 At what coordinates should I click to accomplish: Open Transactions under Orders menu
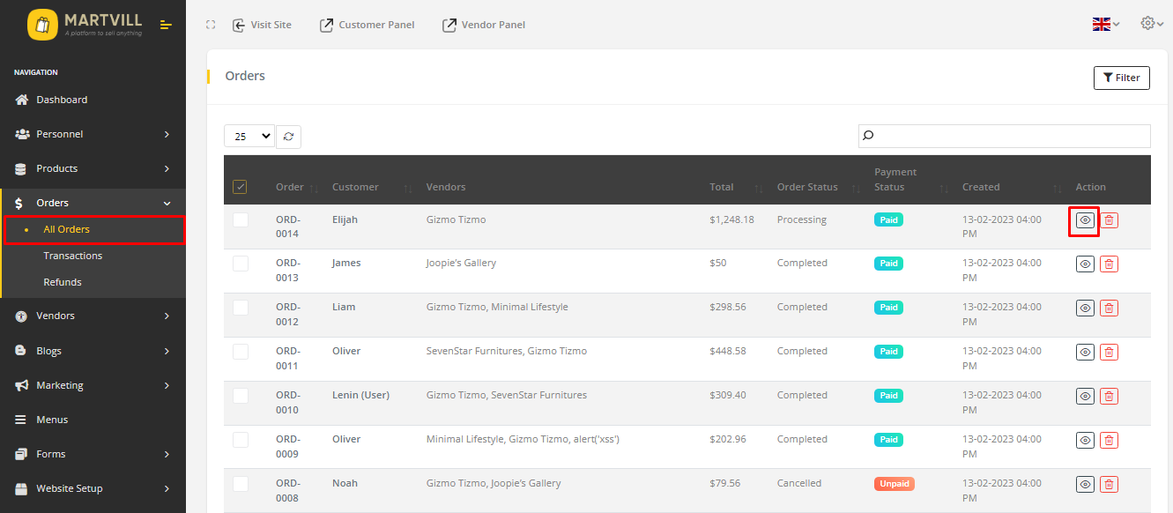(73, 256)
